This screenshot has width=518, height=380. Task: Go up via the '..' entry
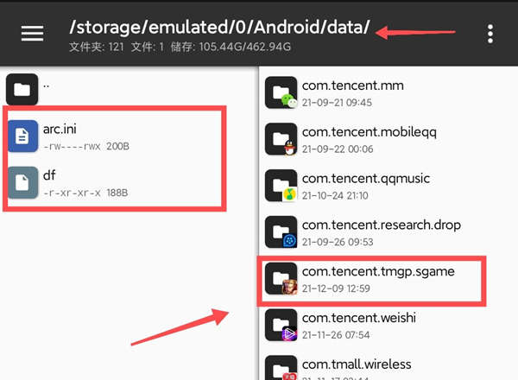tap(46, 87)
